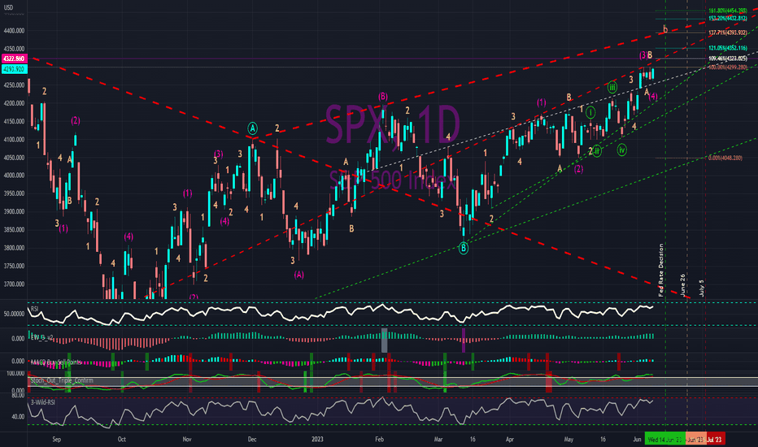Select the orange lowercase b projection label
This screenshot has width=758, height=447.
coord(665,29)
